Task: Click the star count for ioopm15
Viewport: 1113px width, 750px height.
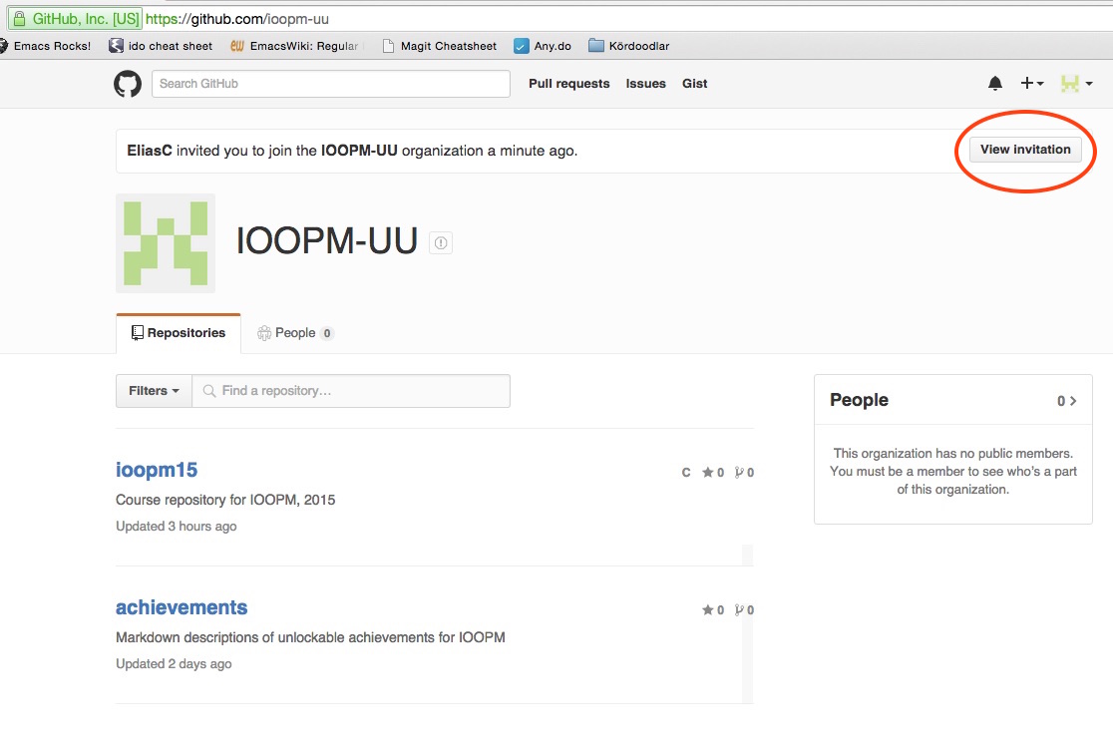Action: click(713, 473)
